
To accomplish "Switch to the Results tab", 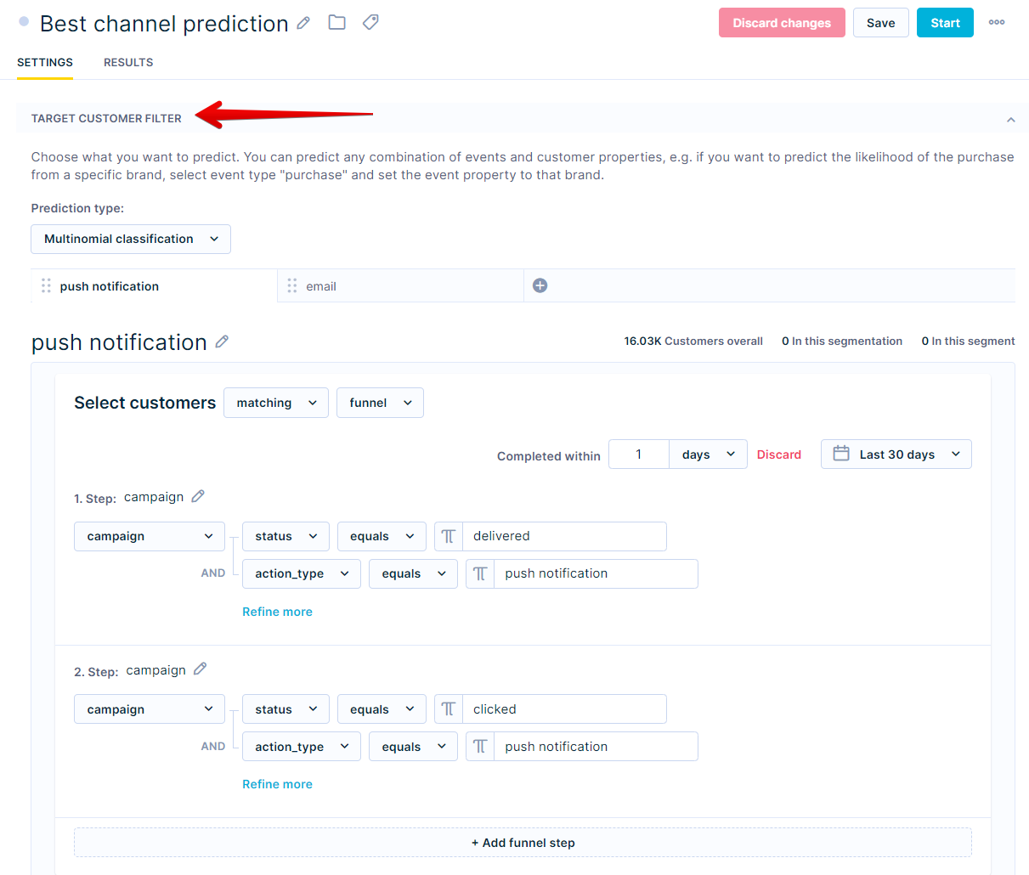I will click(127, 62).
